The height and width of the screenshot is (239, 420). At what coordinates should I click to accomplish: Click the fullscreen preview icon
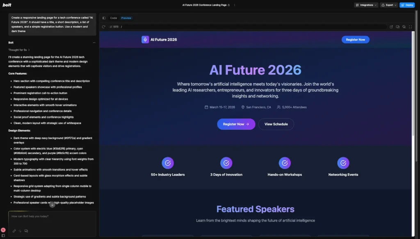[x=410, y=27]
